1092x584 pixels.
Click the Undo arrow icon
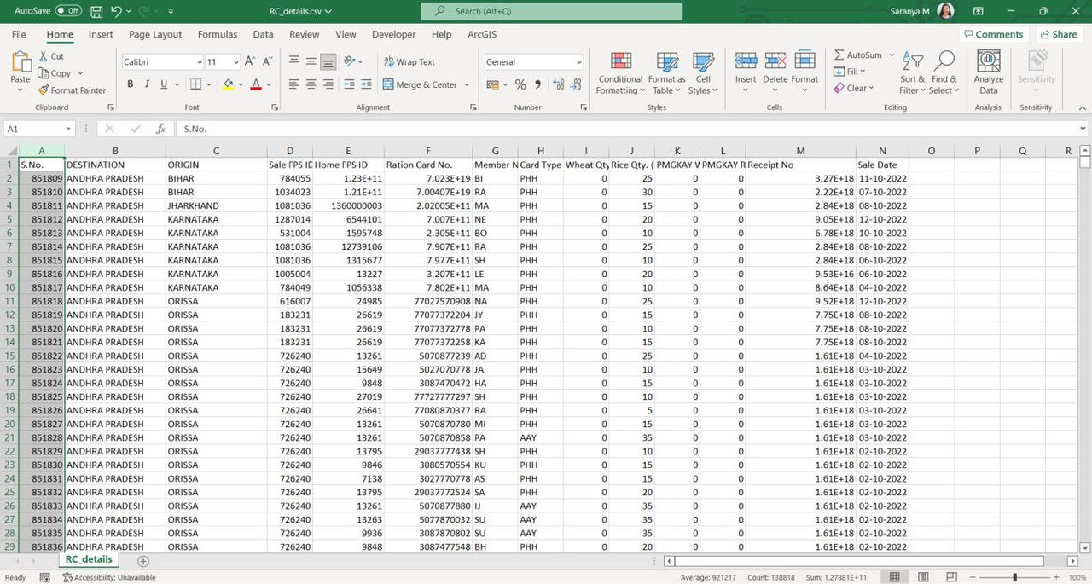[x=117, y=11]
